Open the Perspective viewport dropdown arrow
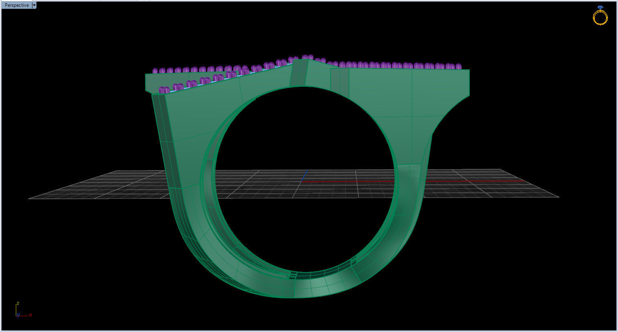This screenshot has height=332, width=618. [x=34, y=5]
